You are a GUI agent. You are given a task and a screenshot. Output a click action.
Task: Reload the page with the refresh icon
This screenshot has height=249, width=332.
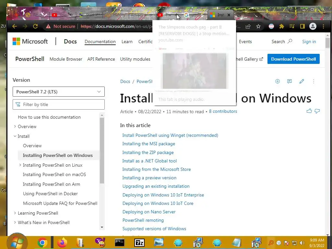[x=35, y=26]
